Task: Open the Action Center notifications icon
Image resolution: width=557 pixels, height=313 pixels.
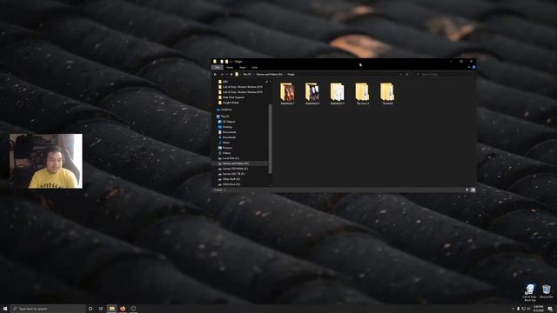Action: pyautogui.click(x=550, y=309)
